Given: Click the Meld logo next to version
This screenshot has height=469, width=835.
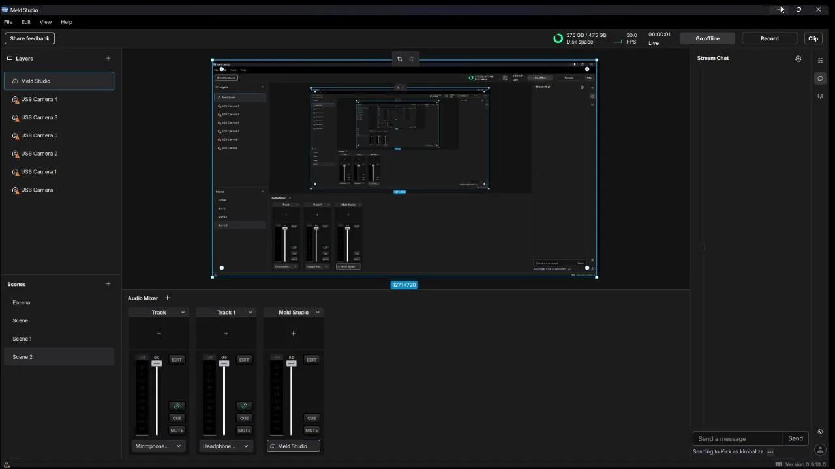Looking at the screenshot, I should 778,464.
